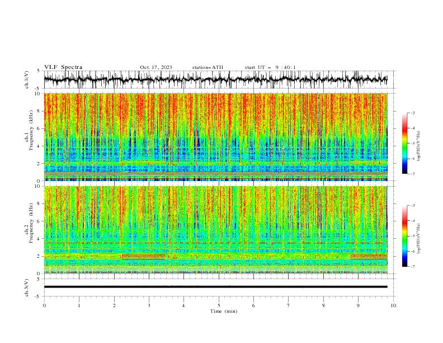Click the time axis tick '2'
Viewport: 443px width, 343px height.
click(x=114, y=305)
